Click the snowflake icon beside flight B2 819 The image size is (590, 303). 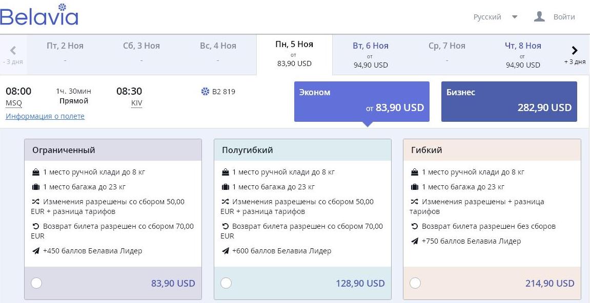tap(205, 91)
